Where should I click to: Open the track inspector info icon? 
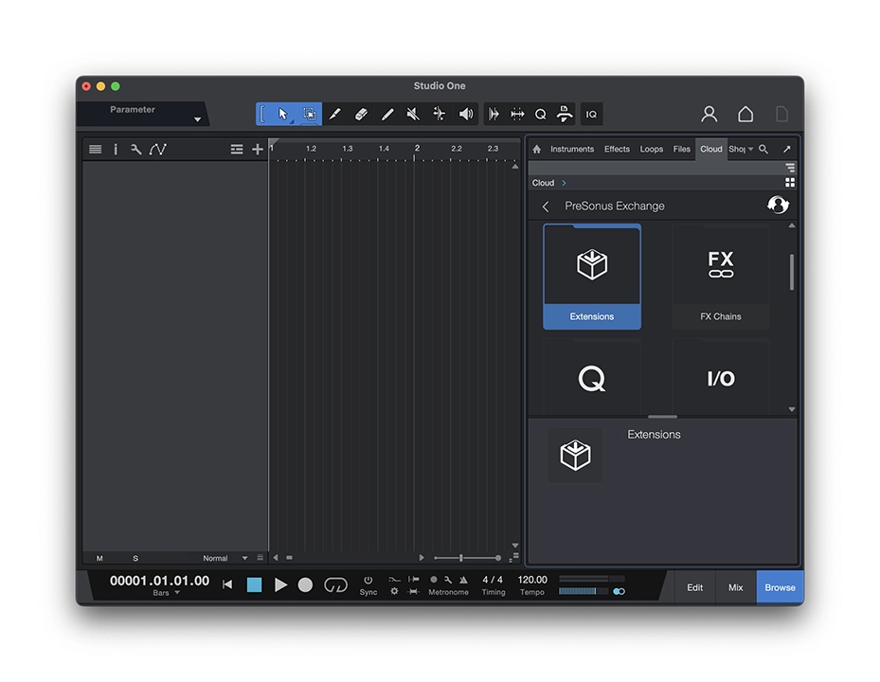(x=116, y=149)
